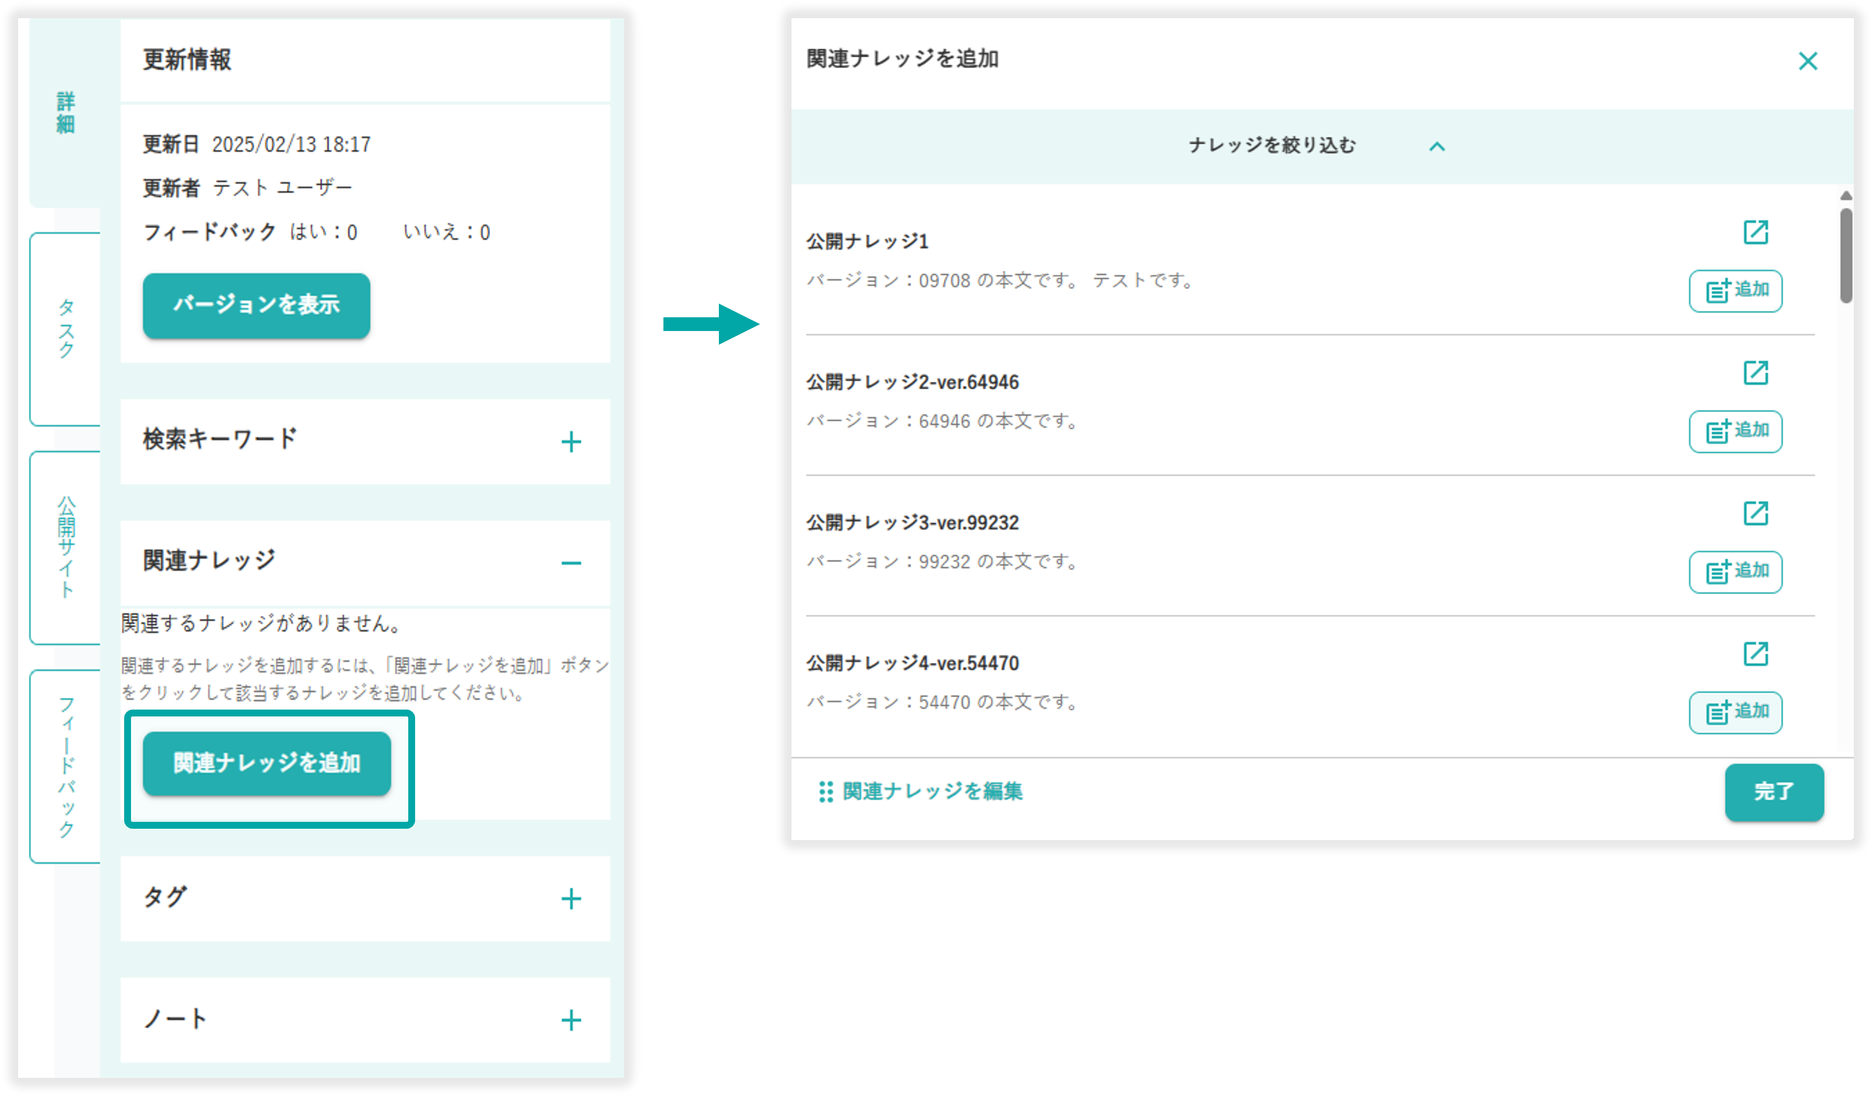
Task: Click 追加 button for 公開ナレッジ1
Action: (1735, 290)
